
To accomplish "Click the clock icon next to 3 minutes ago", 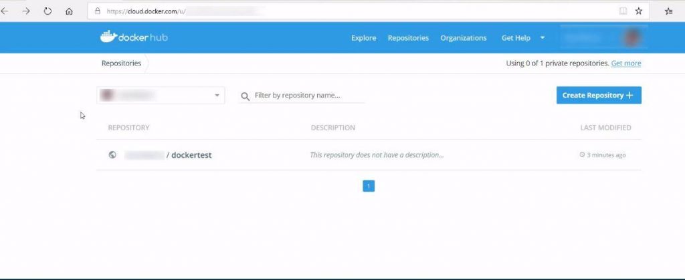I will pos(582,155).
